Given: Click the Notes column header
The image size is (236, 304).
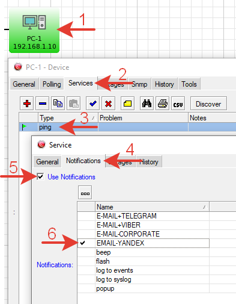Looking at the screenshot, I should pyautogui.click(x=212, y=118).
